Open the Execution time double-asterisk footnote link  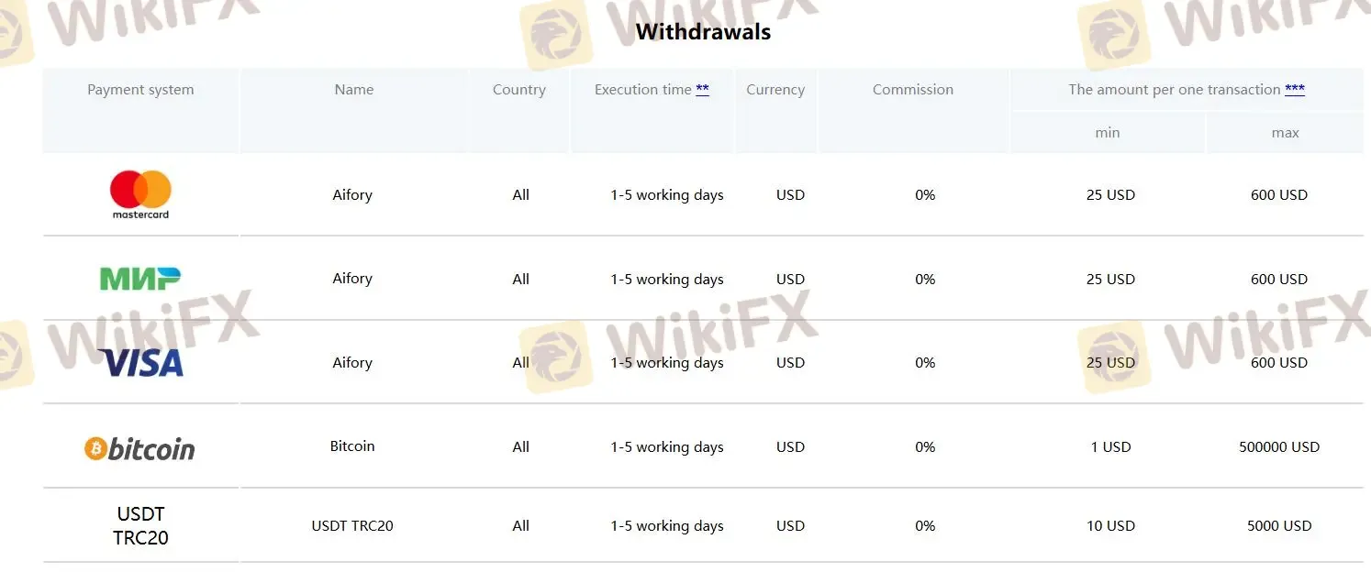point(702,90)
